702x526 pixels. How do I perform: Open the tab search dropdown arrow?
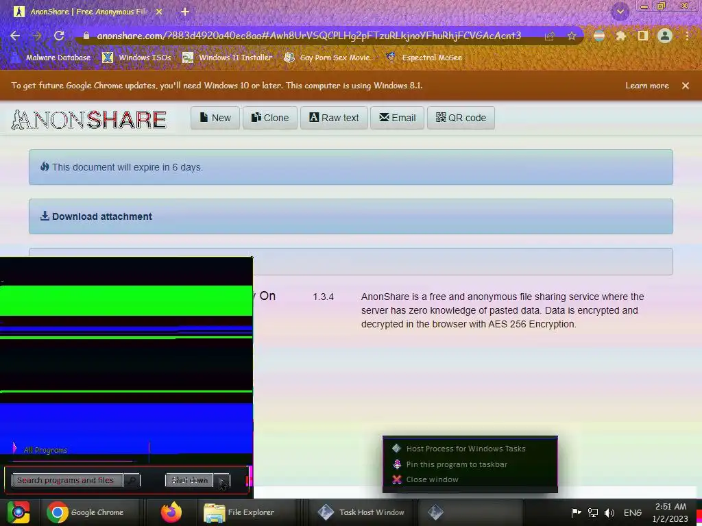tap(620, 12)
